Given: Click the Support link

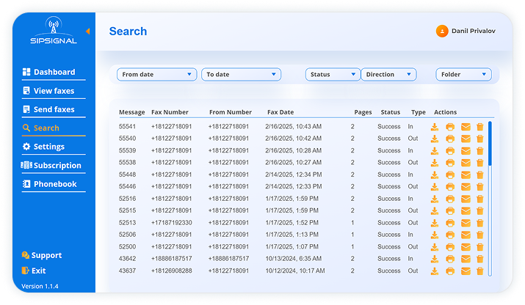Looking at the screenshot, I should (x=46, y=255).
